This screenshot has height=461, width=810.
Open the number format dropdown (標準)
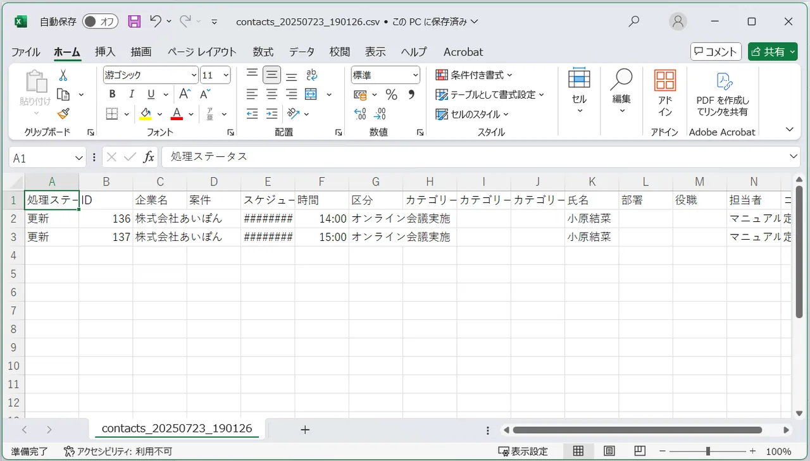[x=416, y=75]
